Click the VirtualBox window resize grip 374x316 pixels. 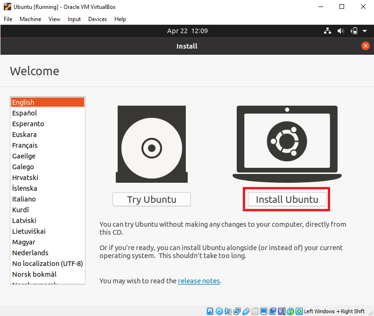(x=371, y=313)
